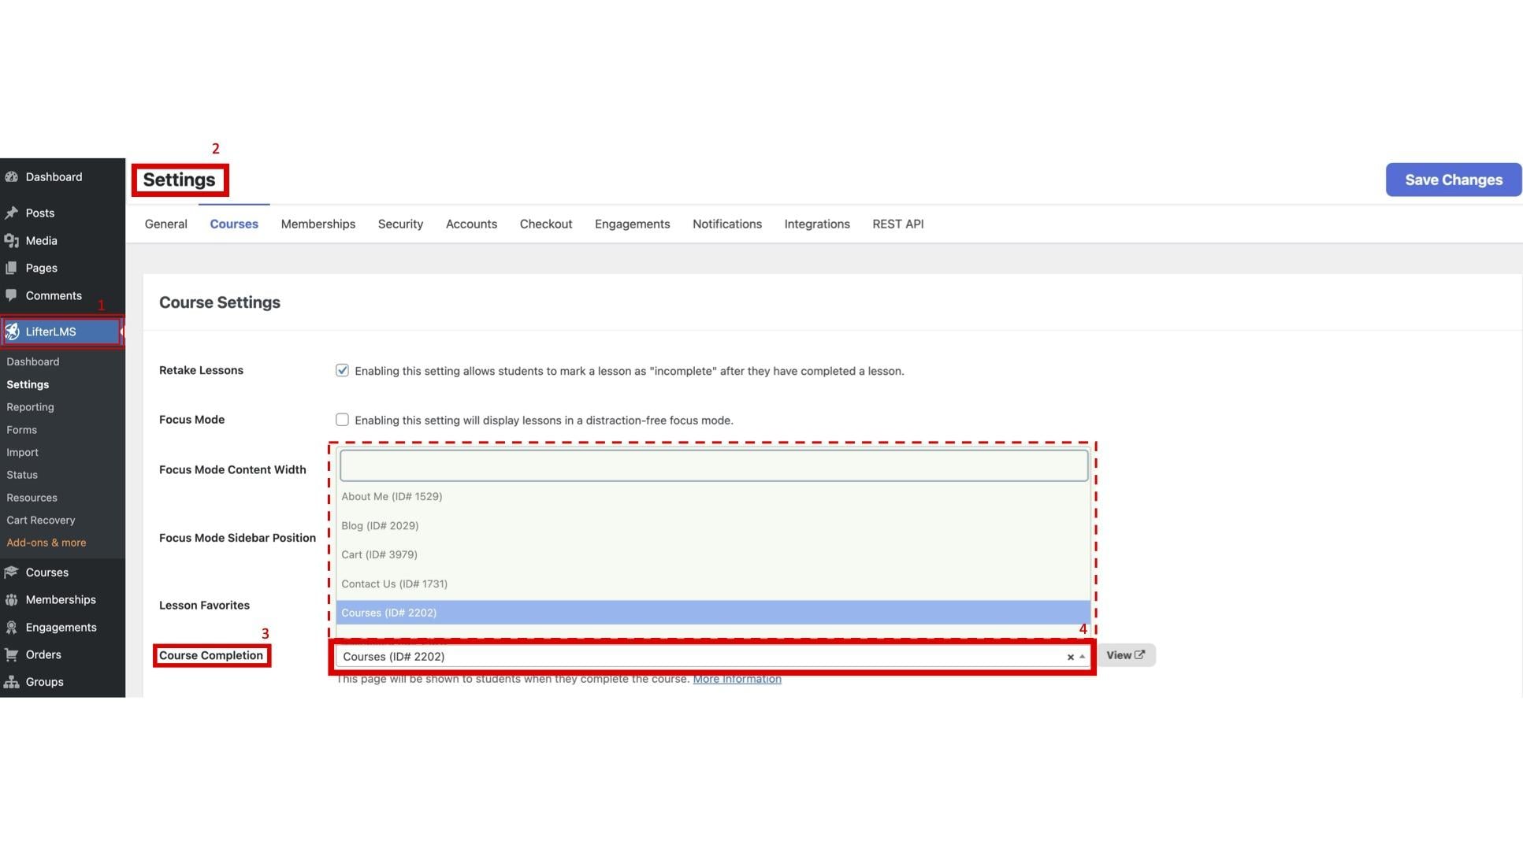Click the Media icon in sidebar
The height and width of the screenshot is (856, 1523).
(x=12, y=241)
